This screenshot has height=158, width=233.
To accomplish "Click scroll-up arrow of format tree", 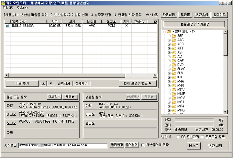I will (226, 32).
